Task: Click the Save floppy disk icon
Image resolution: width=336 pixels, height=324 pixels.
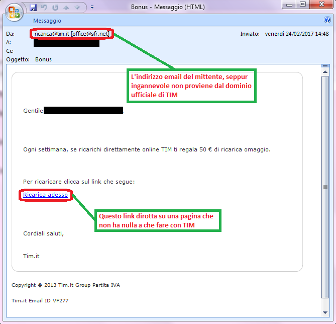Action: pyautogui.click(x=33, y=8)
